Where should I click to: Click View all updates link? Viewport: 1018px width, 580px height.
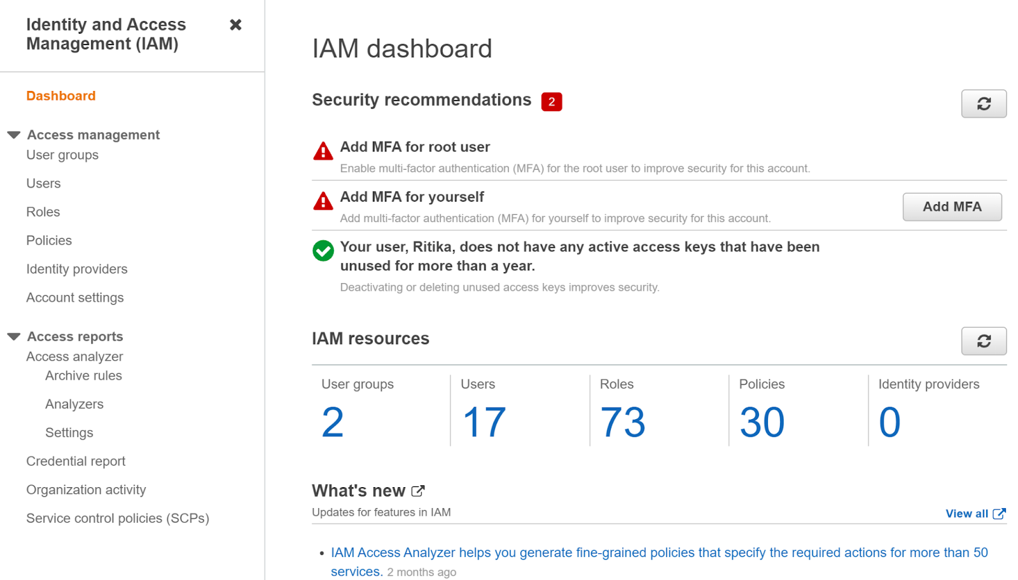974,514
